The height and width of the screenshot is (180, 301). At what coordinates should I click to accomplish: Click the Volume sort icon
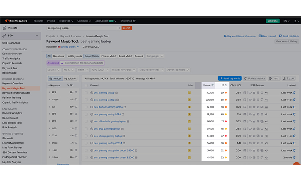tap(212, 85)
